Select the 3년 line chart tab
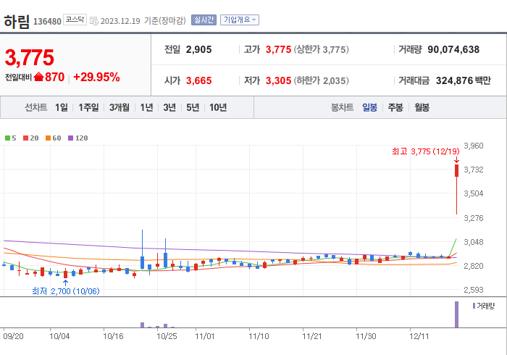507x355 pixels. (x=169, y=107)
